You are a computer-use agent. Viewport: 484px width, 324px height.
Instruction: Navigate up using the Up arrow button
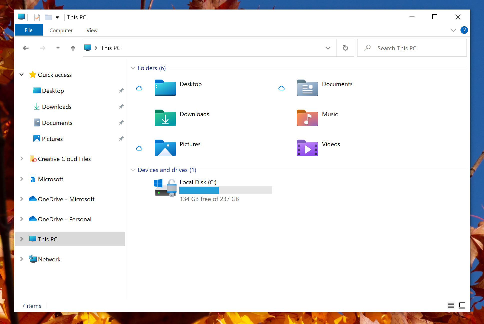coord(72,48)
